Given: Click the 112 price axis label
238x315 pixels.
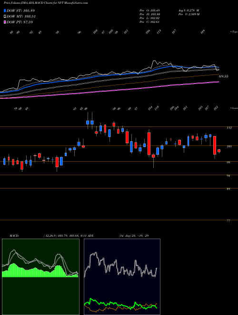Looking at the screenshot, I should coord(229,128).
